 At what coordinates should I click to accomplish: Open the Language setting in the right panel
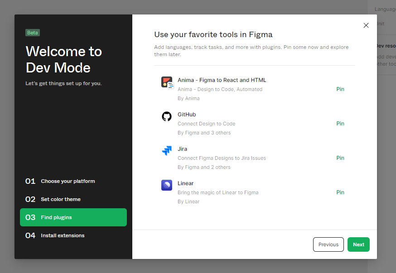pyautogui.click(x=384, y=9)
